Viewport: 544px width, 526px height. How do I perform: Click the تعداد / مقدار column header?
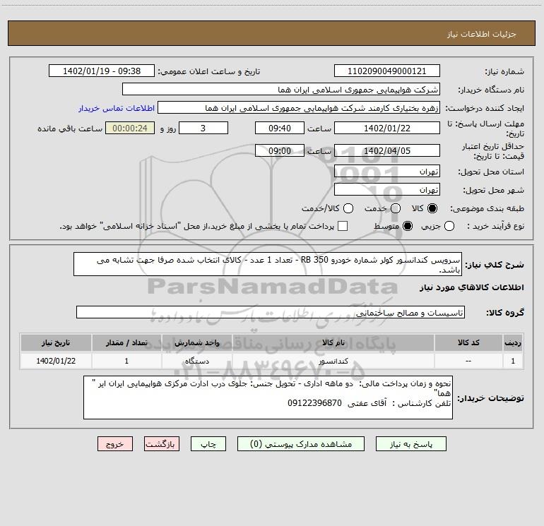(x=126, y=342)
